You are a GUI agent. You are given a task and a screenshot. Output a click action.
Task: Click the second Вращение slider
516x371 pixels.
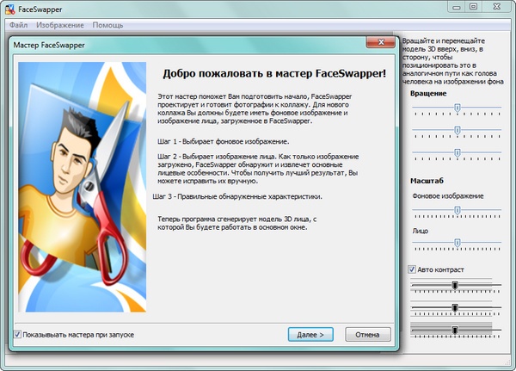[457, 131]
